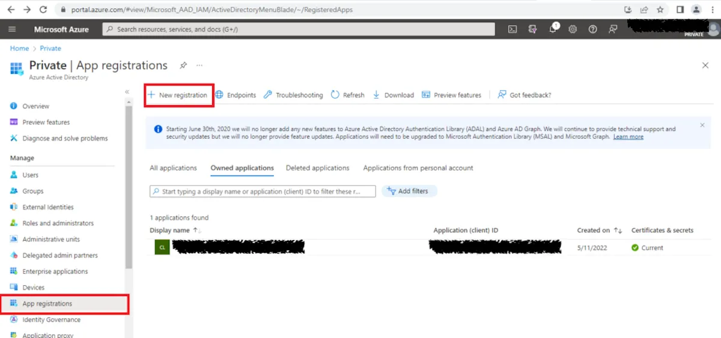The height and width of the screenshot is (338, 721).
Task: Open Cloud Shell from the top bar
Action: tap(513, 29)
